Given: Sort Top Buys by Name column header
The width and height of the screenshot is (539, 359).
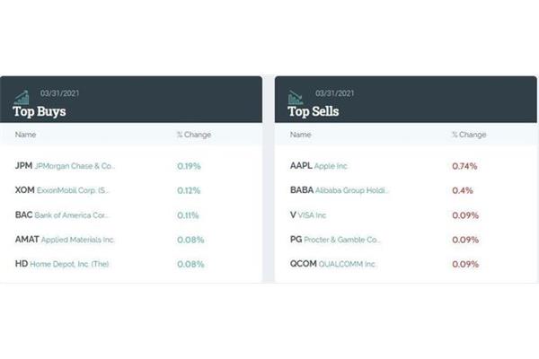Looking at the screenshot, I should [x=25, y=135].
